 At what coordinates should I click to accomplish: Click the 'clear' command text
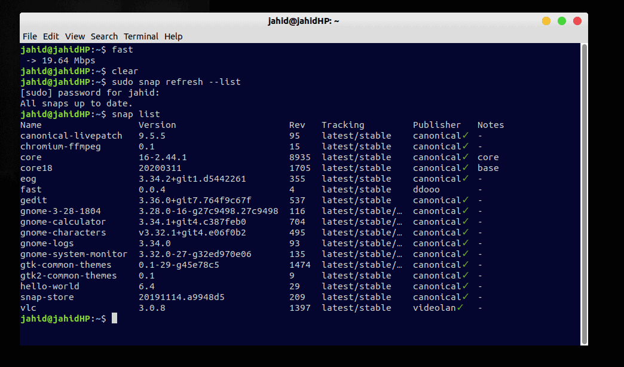[x=125, y=71]
